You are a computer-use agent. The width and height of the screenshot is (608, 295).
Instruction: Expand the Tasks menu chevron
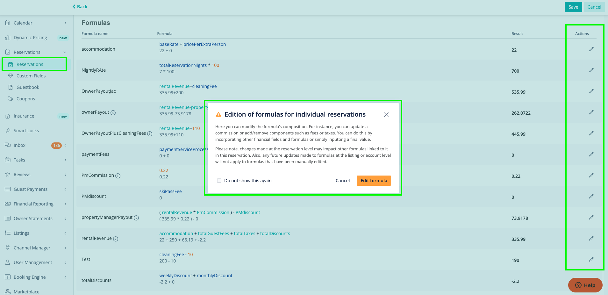(x=65, y=160)
